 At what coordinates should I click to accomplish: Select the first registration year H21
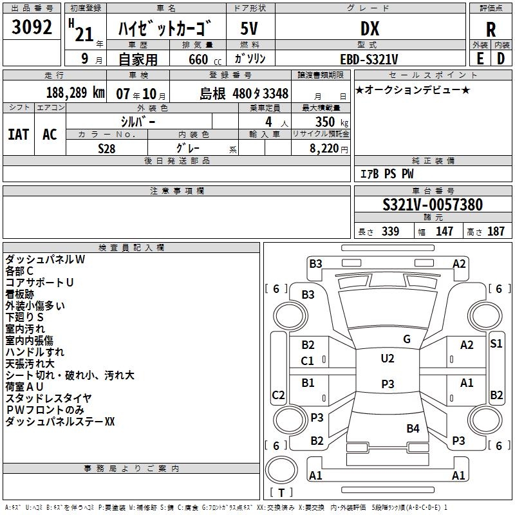(81, 30)
